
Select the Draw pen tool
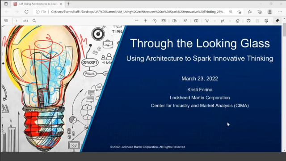(207, 21)
